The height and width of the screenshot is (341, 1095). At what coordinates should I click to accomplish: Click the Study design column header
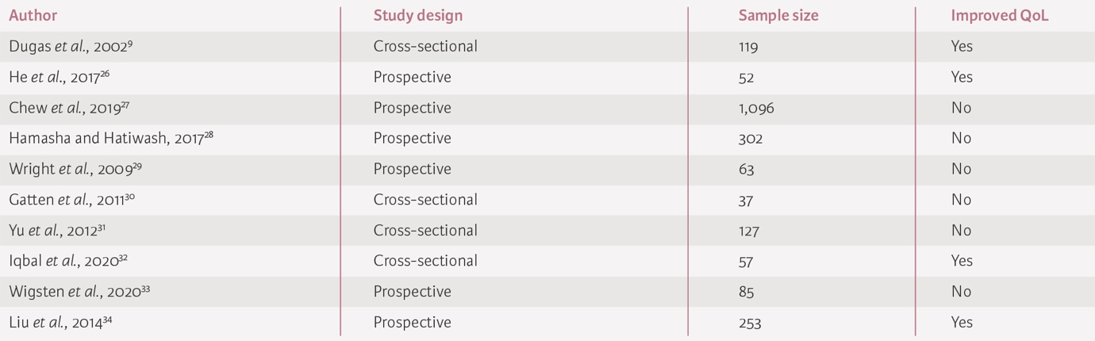417,16
